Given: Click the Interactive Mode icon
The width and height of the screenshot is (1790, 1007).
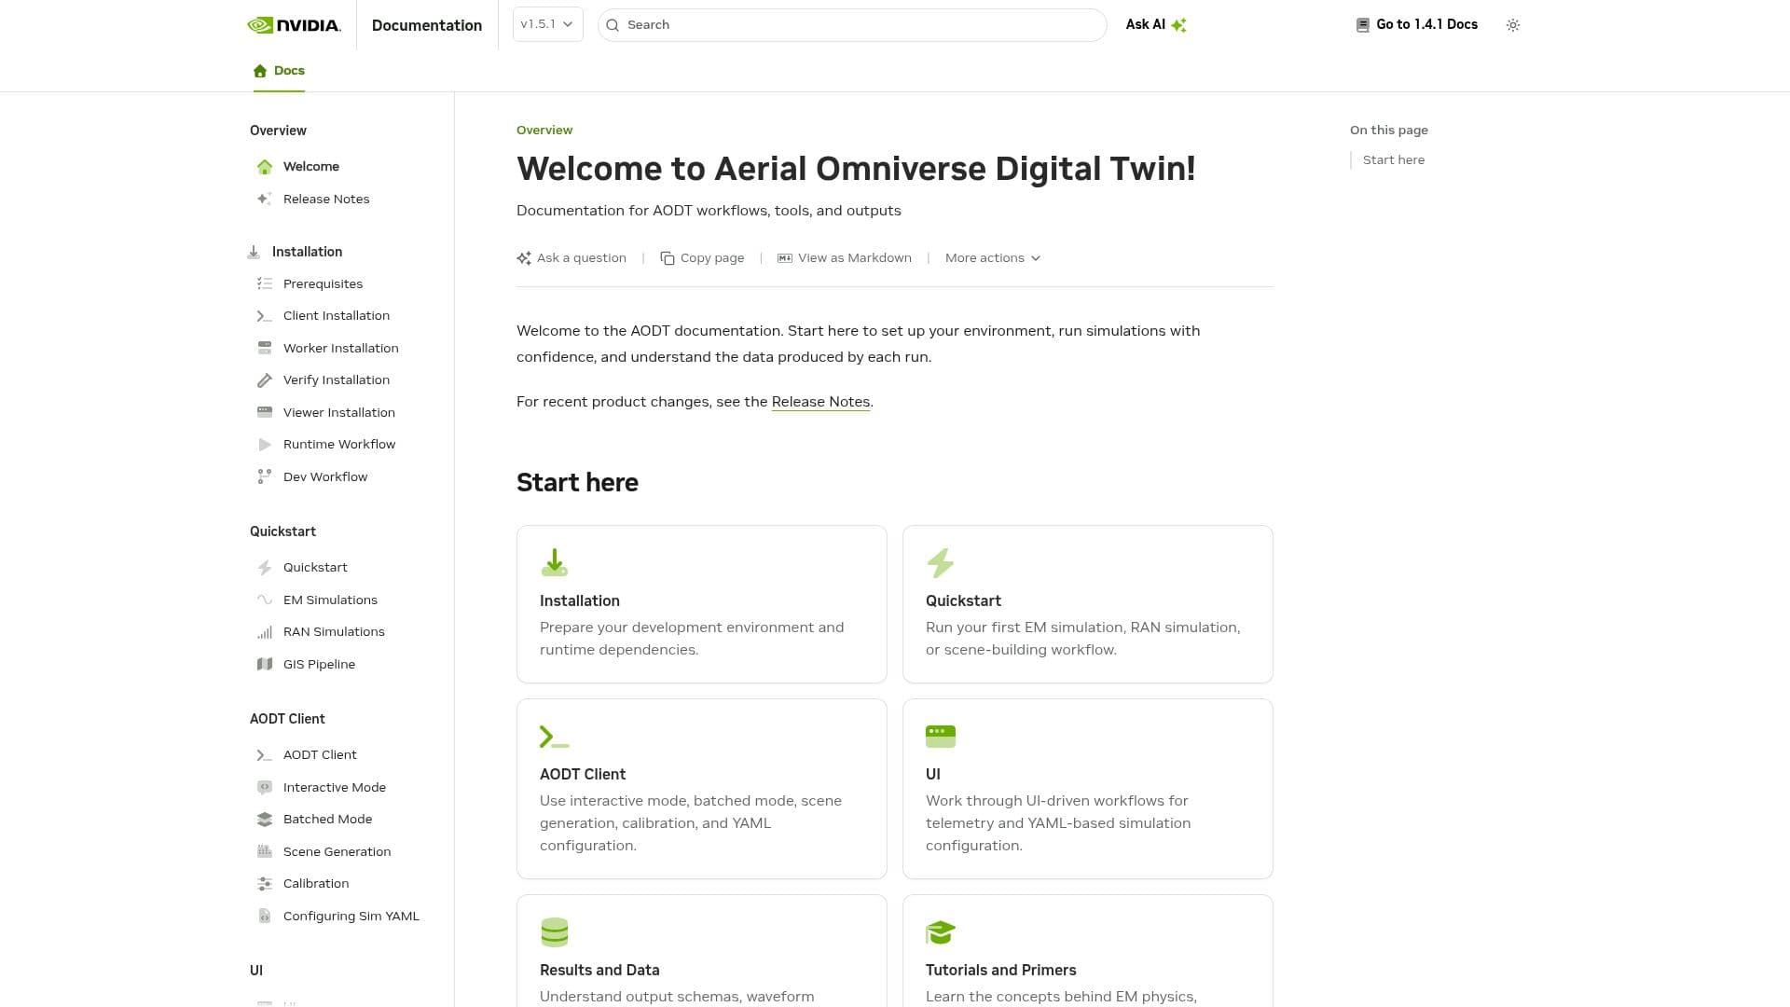Looking at the screenshot, I should point(265,787).
